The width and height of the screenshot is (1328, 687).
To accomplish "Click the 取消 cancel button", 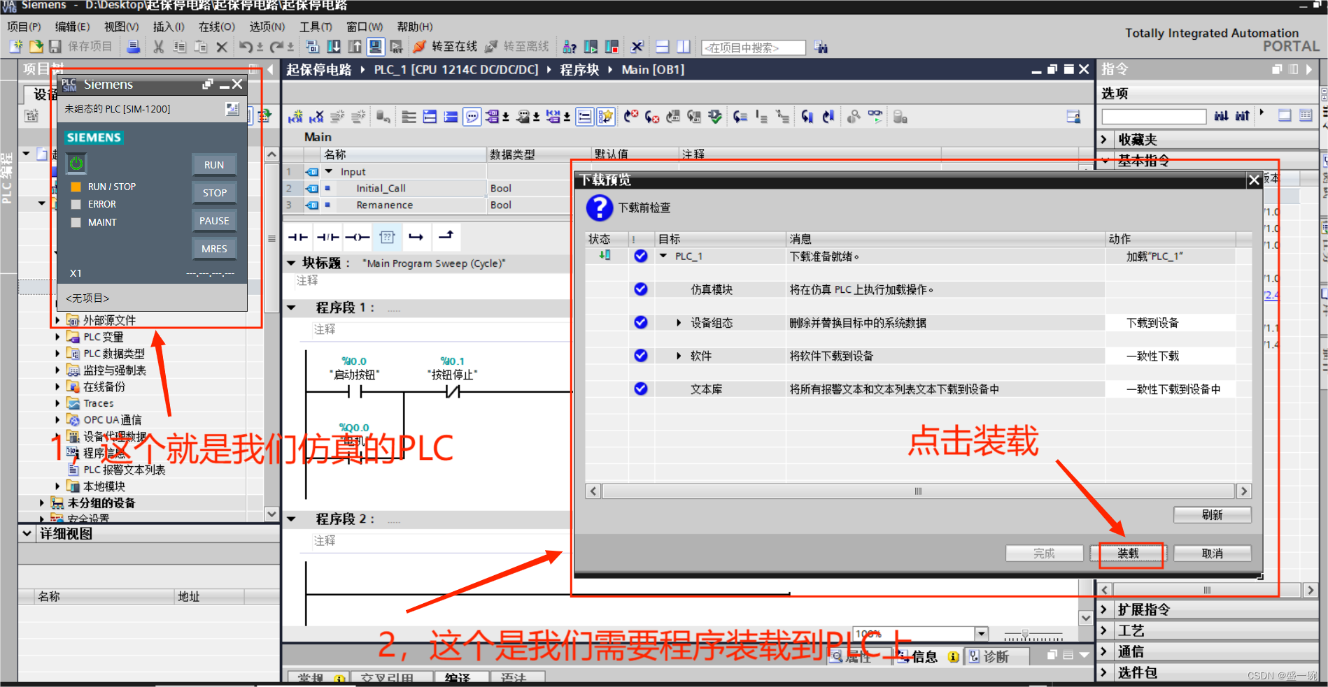I will [x=1213, y=554].
